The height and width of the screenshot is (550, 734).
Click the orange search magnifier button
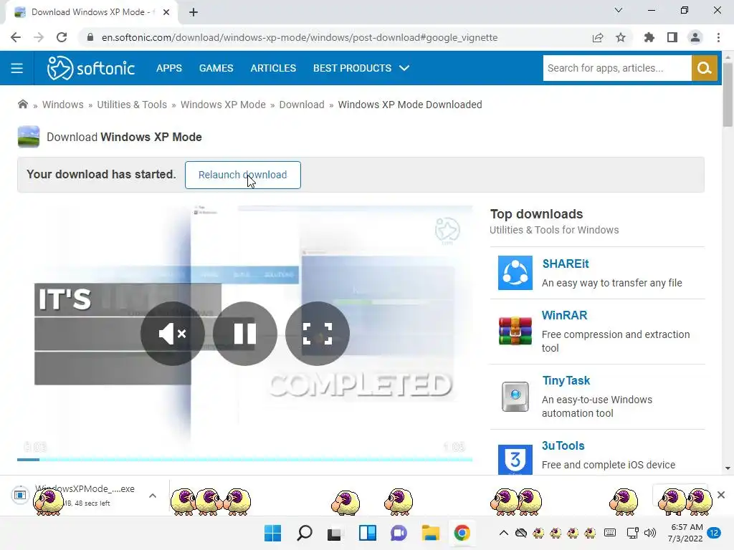pyautogui.click(x=704, y=68)
